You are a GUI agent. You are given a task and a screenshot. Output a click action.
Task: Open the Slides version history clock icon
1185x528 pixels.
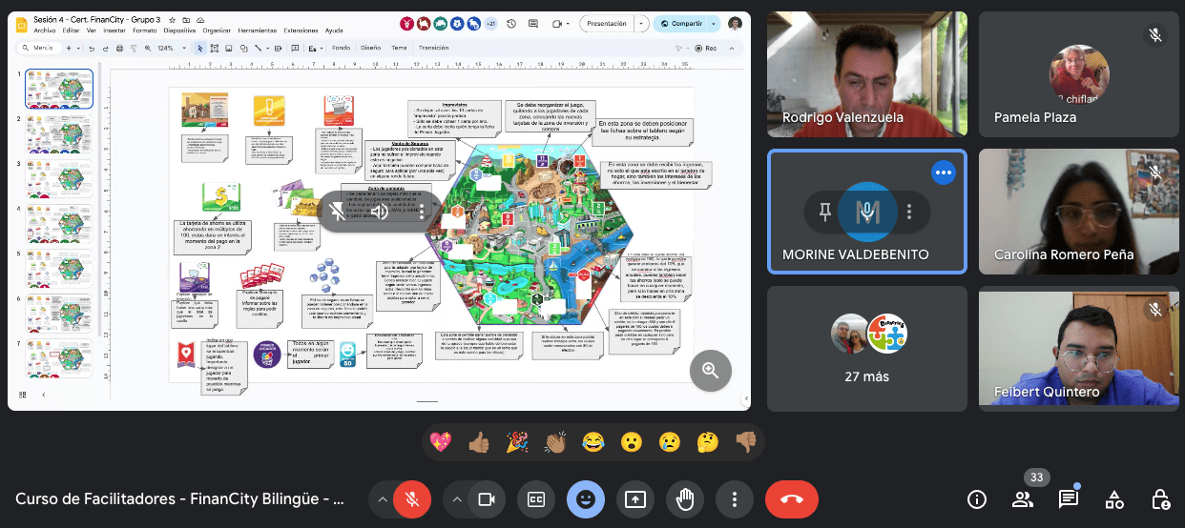pos(512,24)
